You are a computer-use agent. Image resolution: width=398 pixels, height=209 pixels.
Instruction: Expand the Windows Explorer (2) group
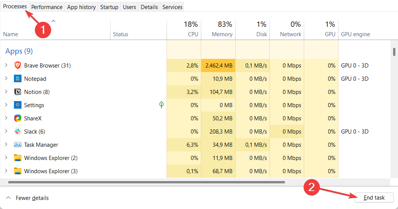click(6, 158)
